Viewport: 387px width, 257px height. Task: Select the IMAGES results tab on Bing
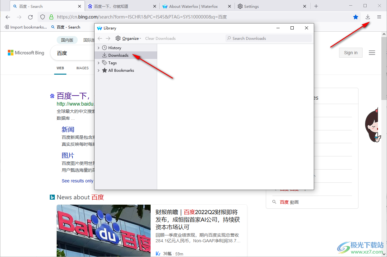point(82,68)
